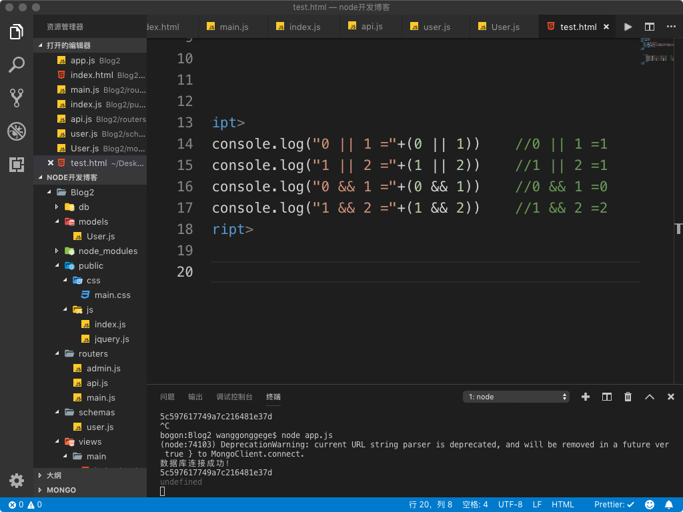
Task: Switch to the 调试控制台 panel tab
Action: (x=234, y=397)
